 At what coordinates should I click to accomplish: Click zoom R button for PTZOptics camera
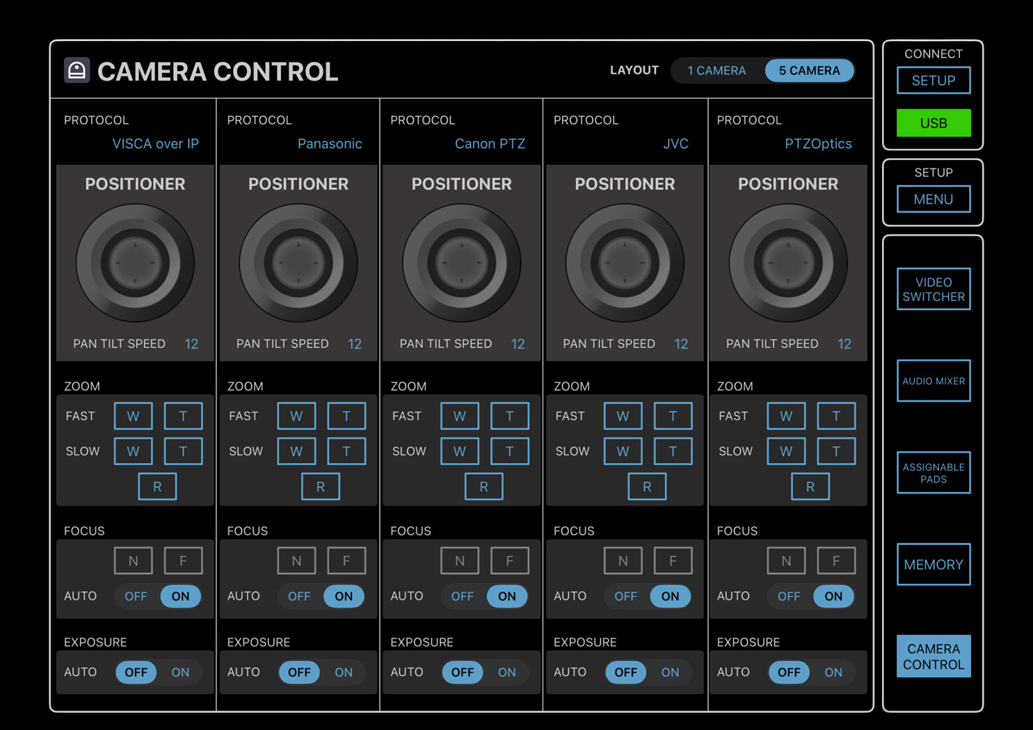pos(810,487)
